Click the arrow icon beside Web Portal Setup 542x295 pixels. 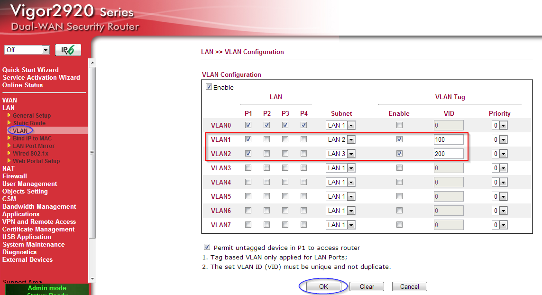point(9,161)
